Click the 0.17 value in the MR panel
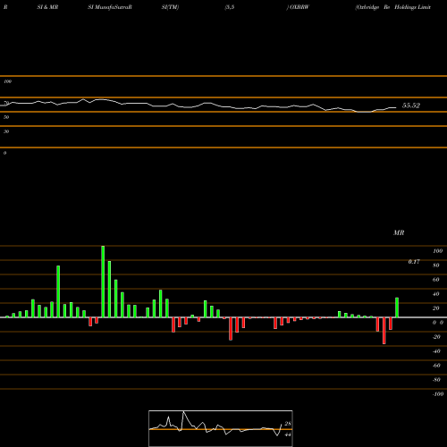The height and width of the screenshot is (447, 447). point(414,262)
